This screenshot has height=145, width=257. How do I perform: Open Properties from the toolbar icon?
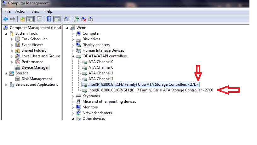pos(39,19)
